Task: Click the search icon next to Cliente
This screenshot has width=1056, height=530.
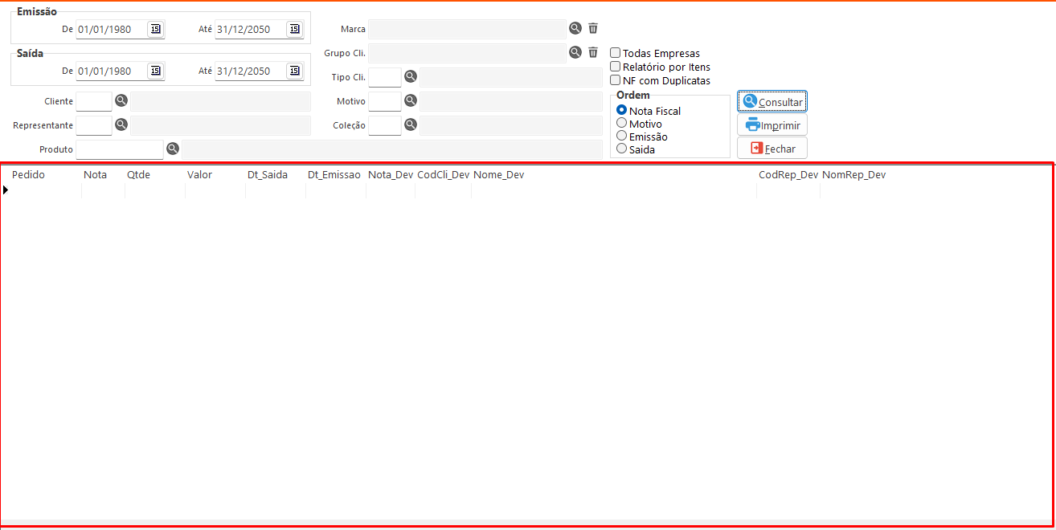Action: [121, 101]
